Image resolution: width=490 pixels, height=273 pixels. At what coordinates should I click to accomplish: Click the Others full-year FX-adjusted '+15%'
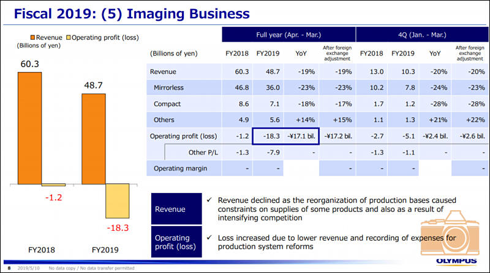coord(342,120)
